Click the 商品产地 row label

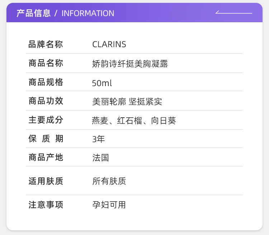tap(46, 158)
